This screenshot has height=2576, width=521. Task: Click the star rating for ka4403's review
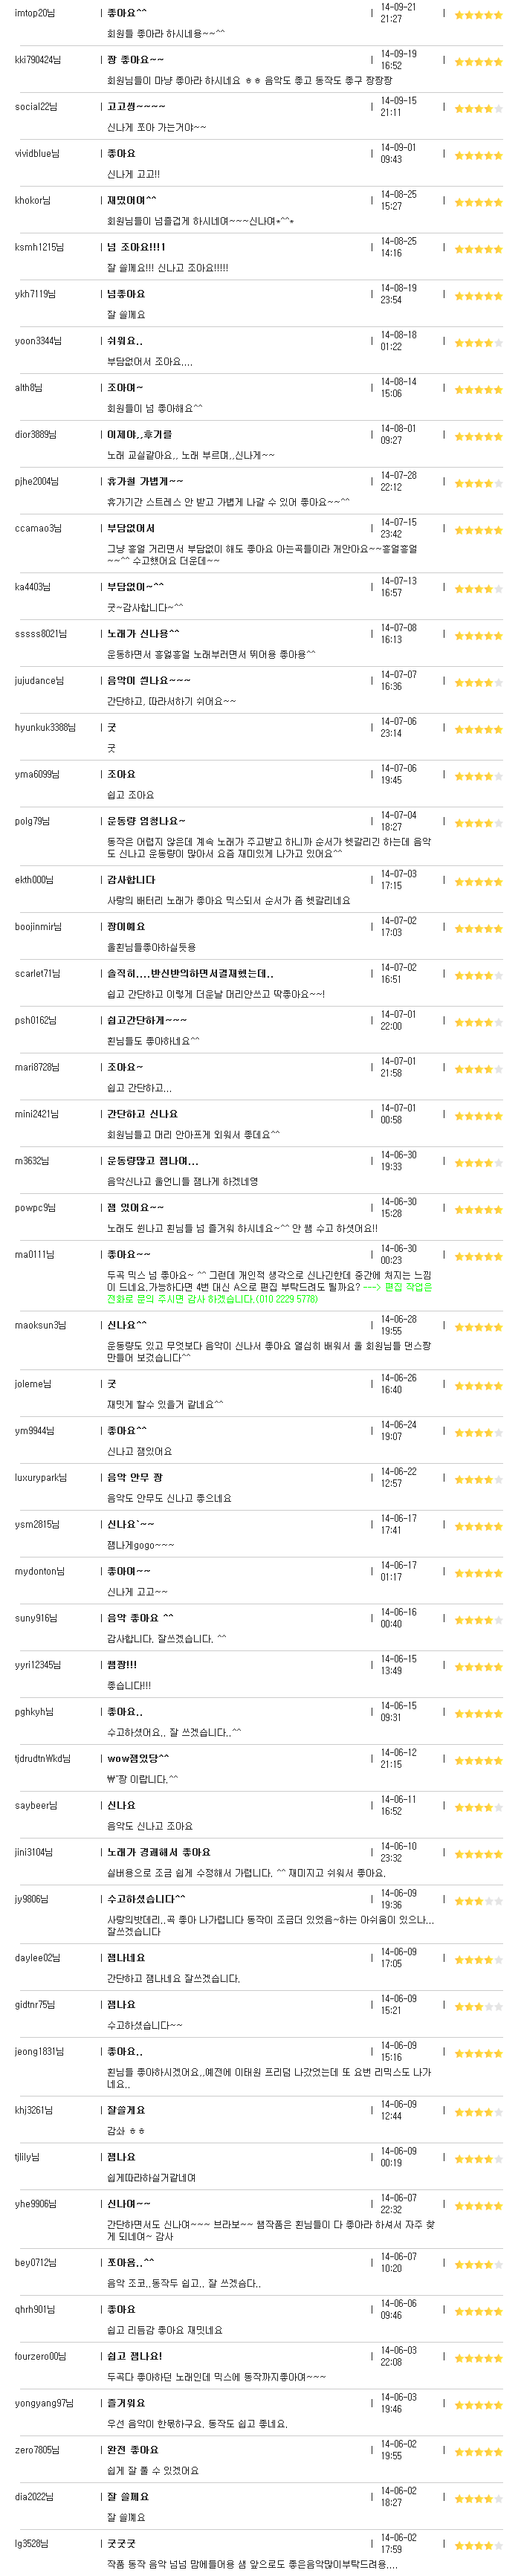[478, 589]
